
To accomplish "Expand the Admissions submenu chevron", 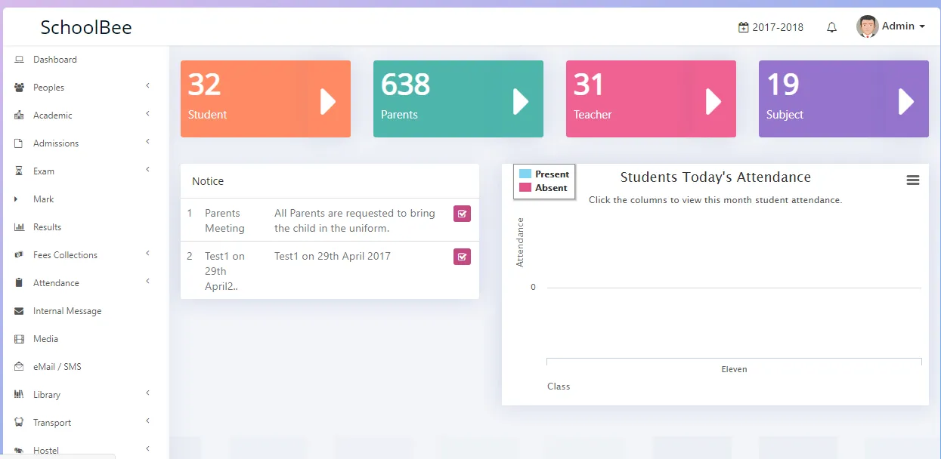I will point(148,142).
